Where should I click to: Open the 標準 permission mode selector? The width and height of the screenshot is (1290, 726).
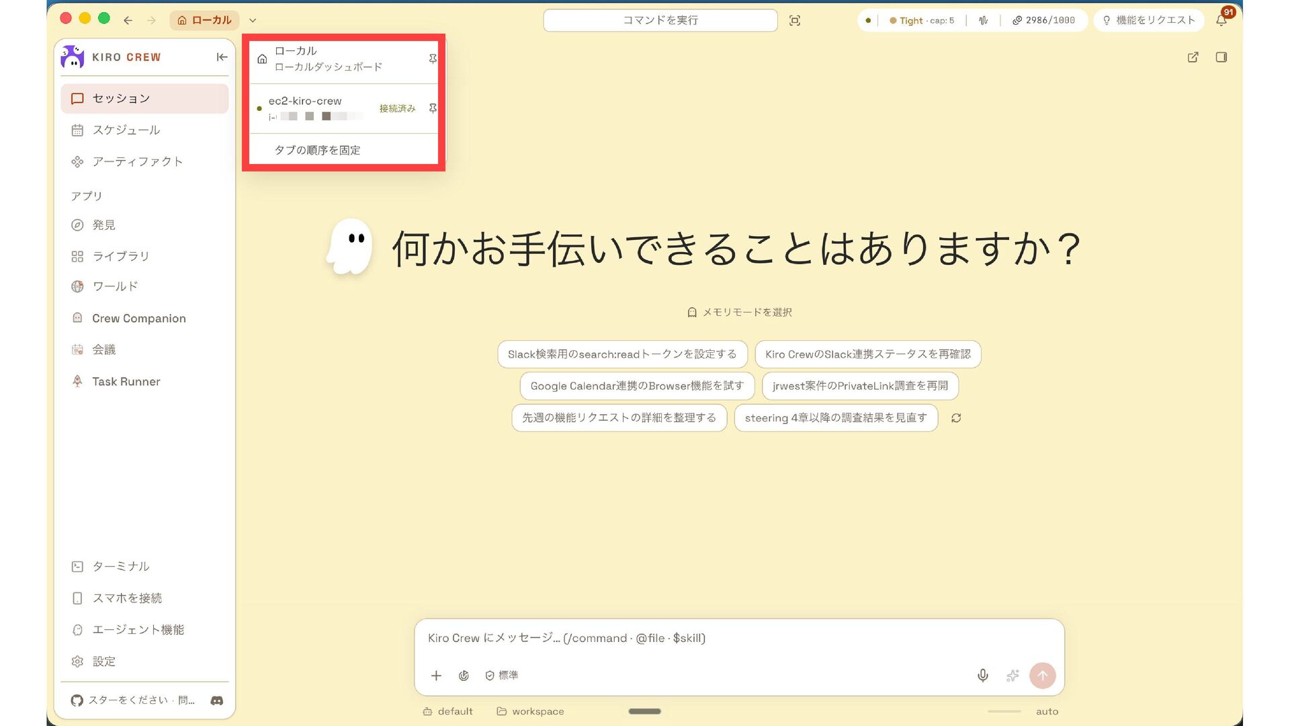click(502, 676)
